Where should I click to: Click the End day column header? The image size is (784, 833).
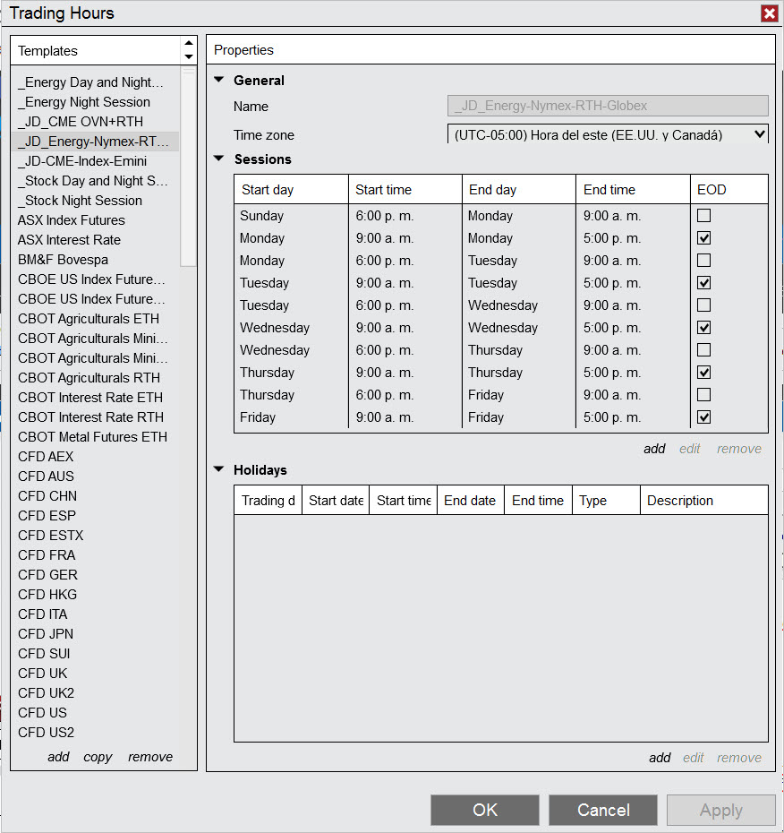[519, 190]
